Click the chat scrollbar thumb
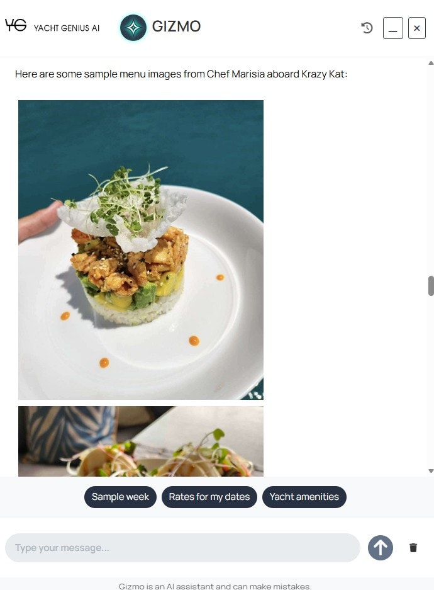434x590 pixels. [x=431, y=286]
